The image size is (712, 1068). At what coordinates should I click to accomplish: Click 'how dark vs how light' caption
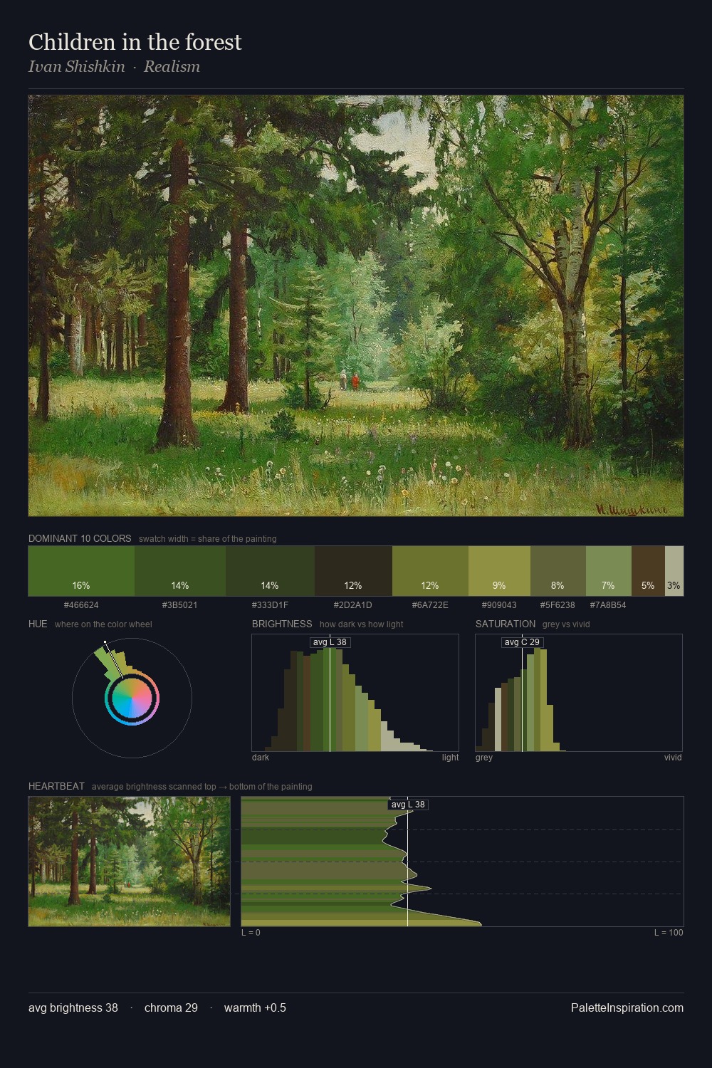(361, 624)
